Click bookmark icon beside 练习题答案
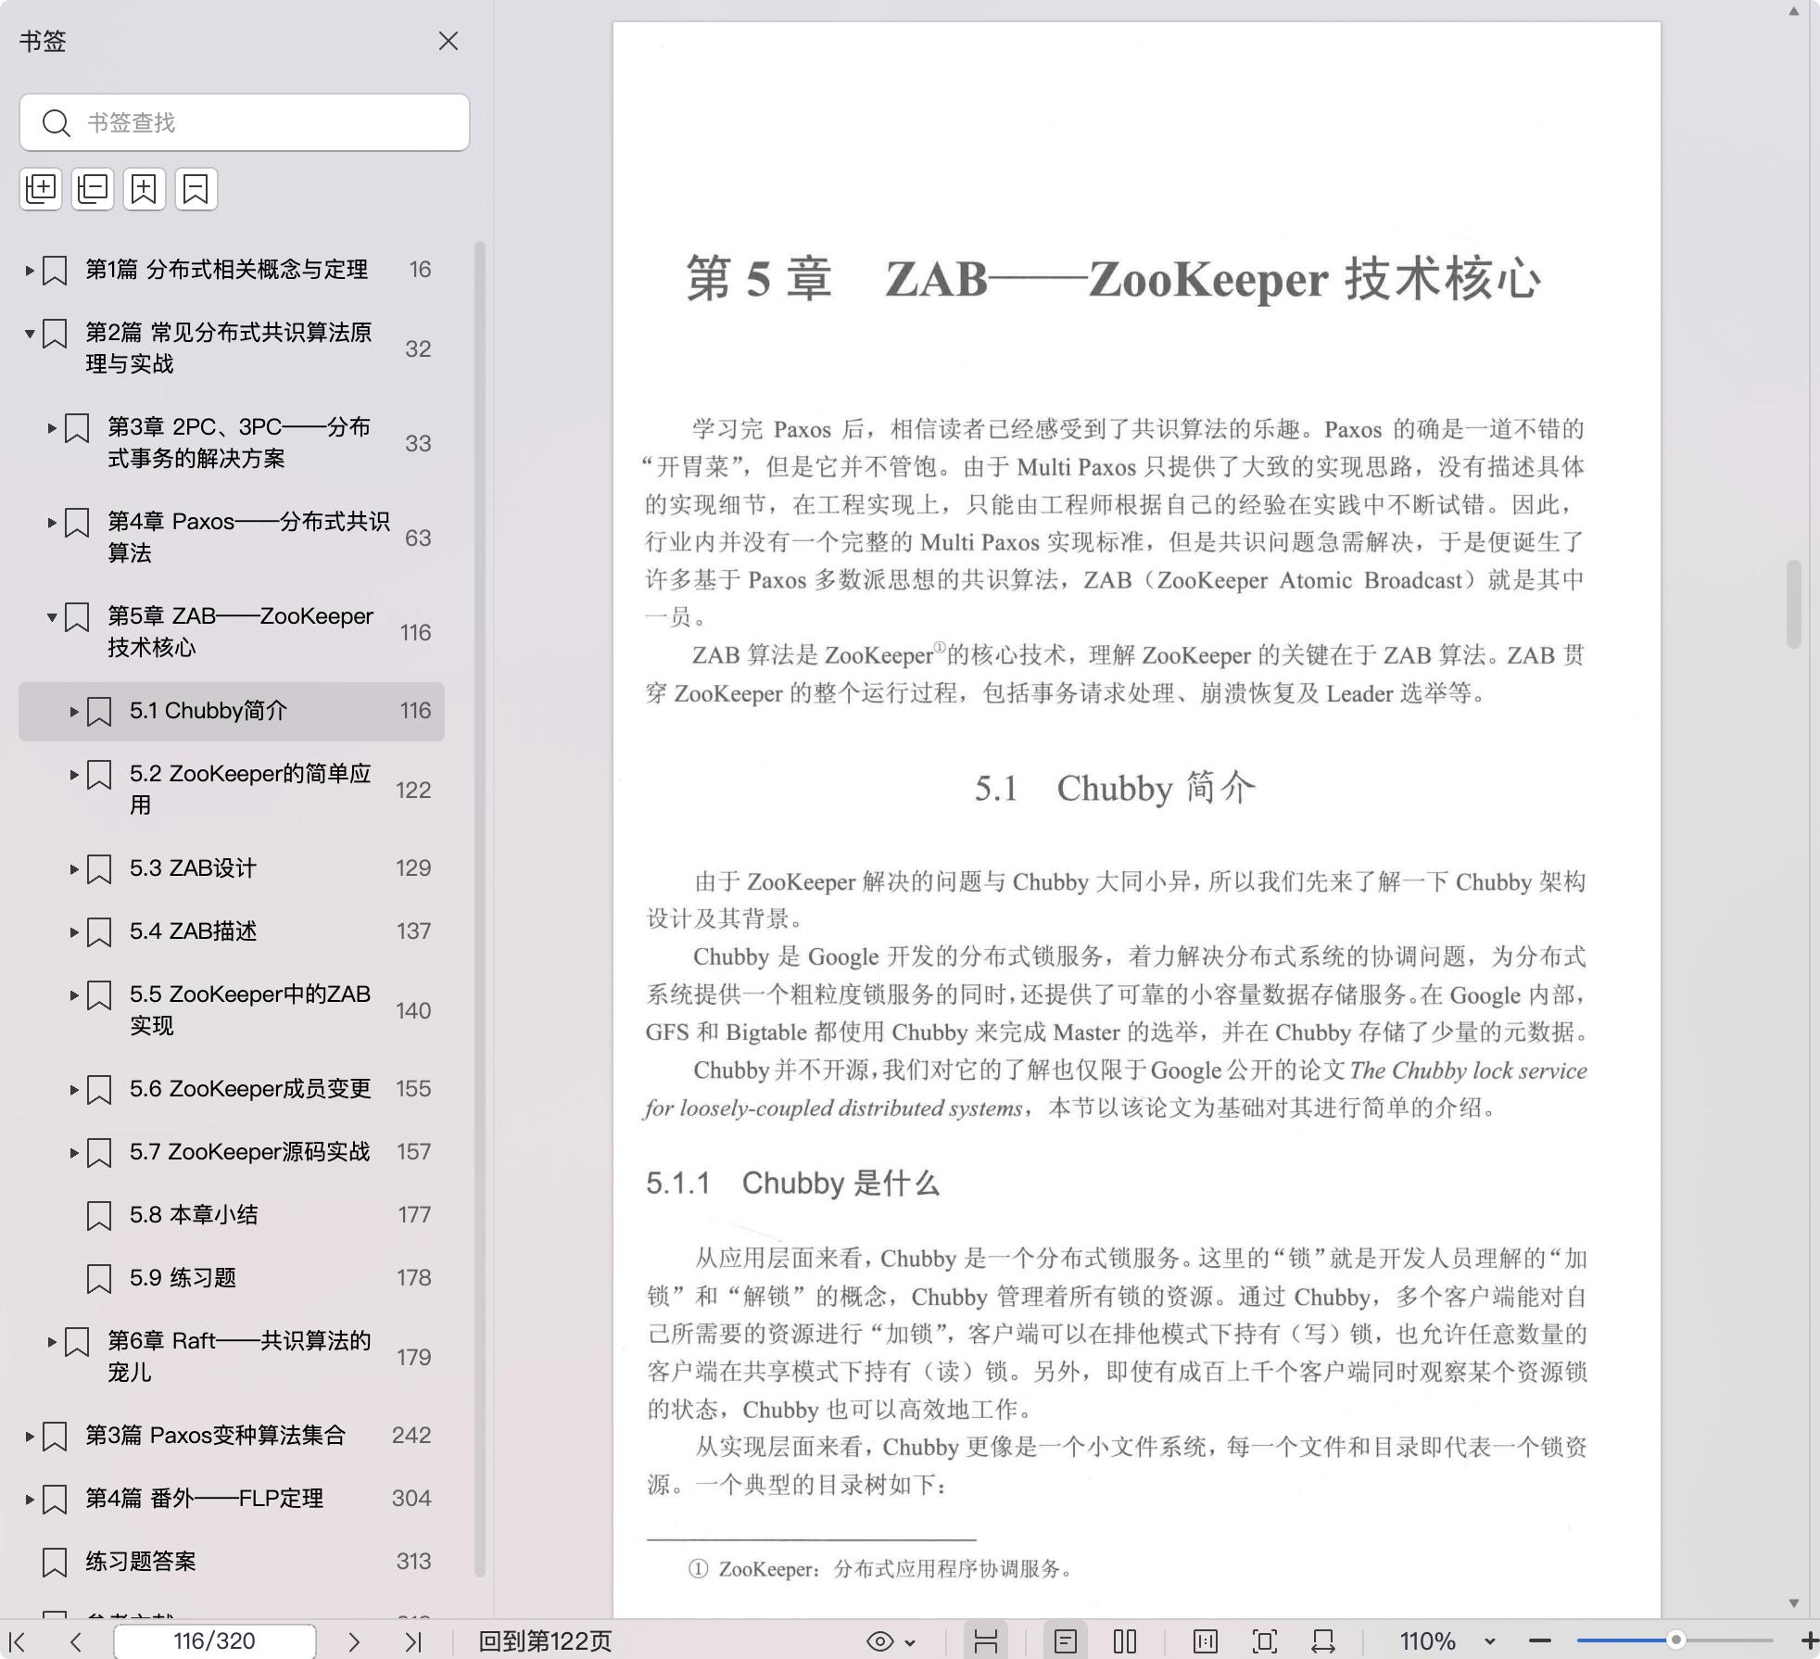This screenshot has height=1659, width=1820. [x=55, y=1563]
